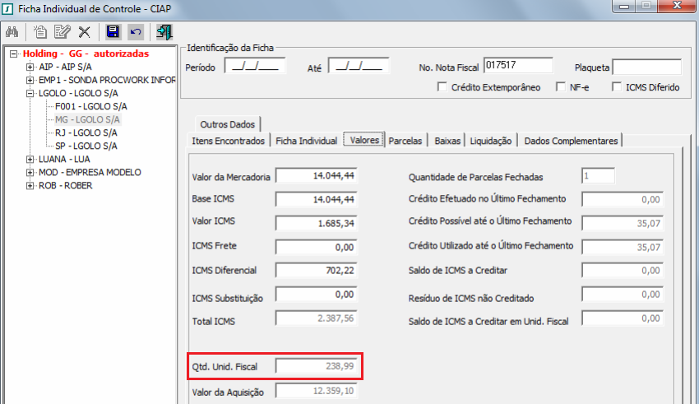Open the Dados Complementares tab
699x404 pixels.
point(570,141)
